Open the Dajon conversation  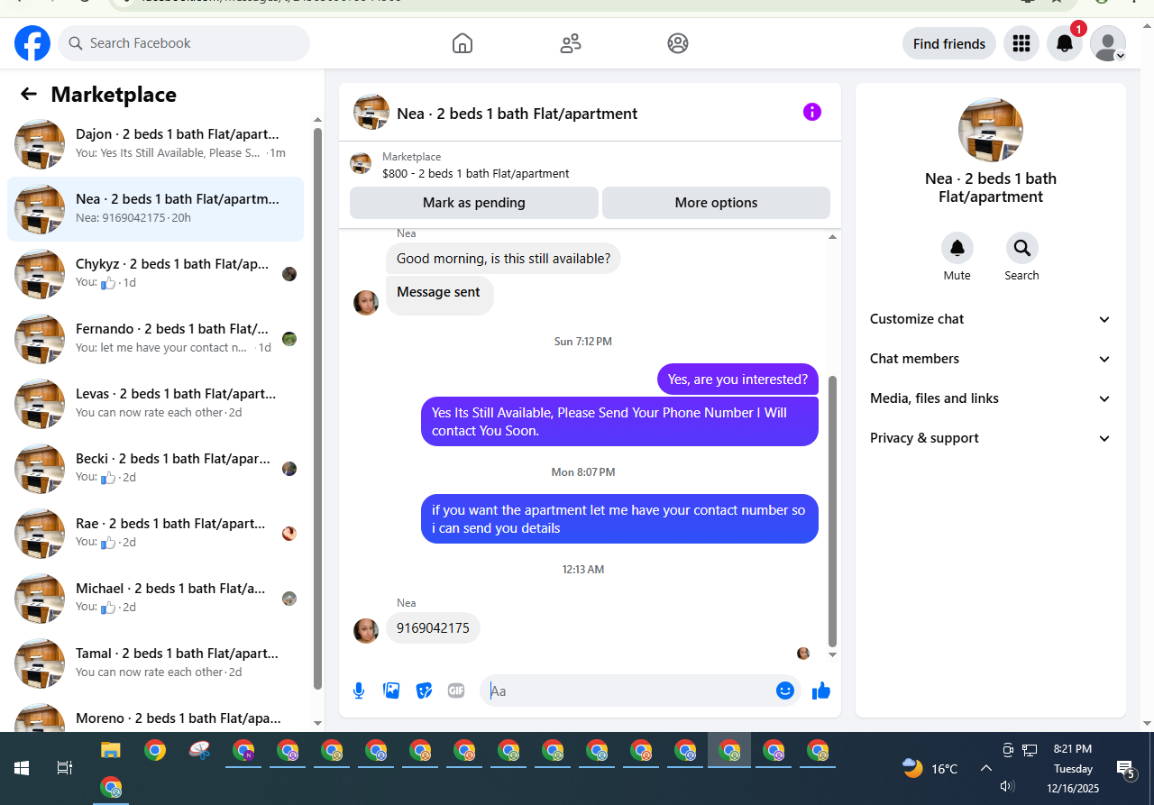[155, 144]
